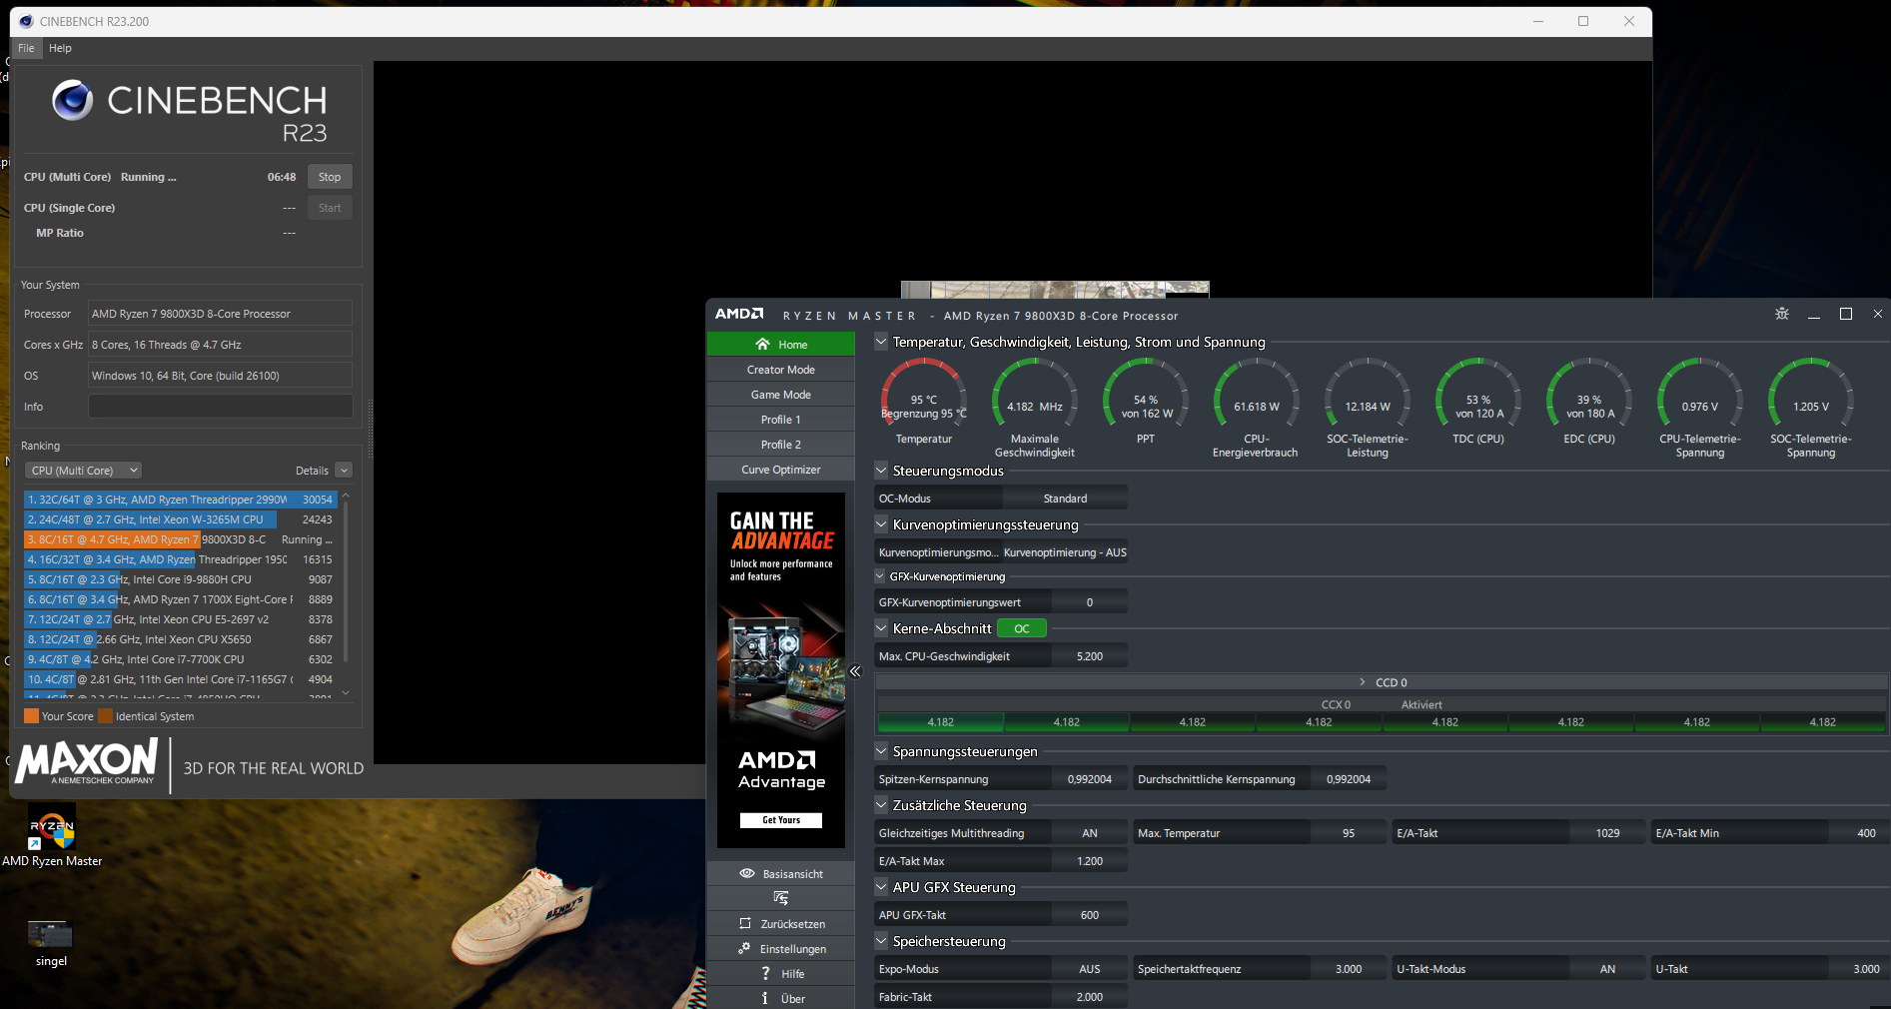
Task: Click the orange Your Score legend swatch
Action: point(31,715)
